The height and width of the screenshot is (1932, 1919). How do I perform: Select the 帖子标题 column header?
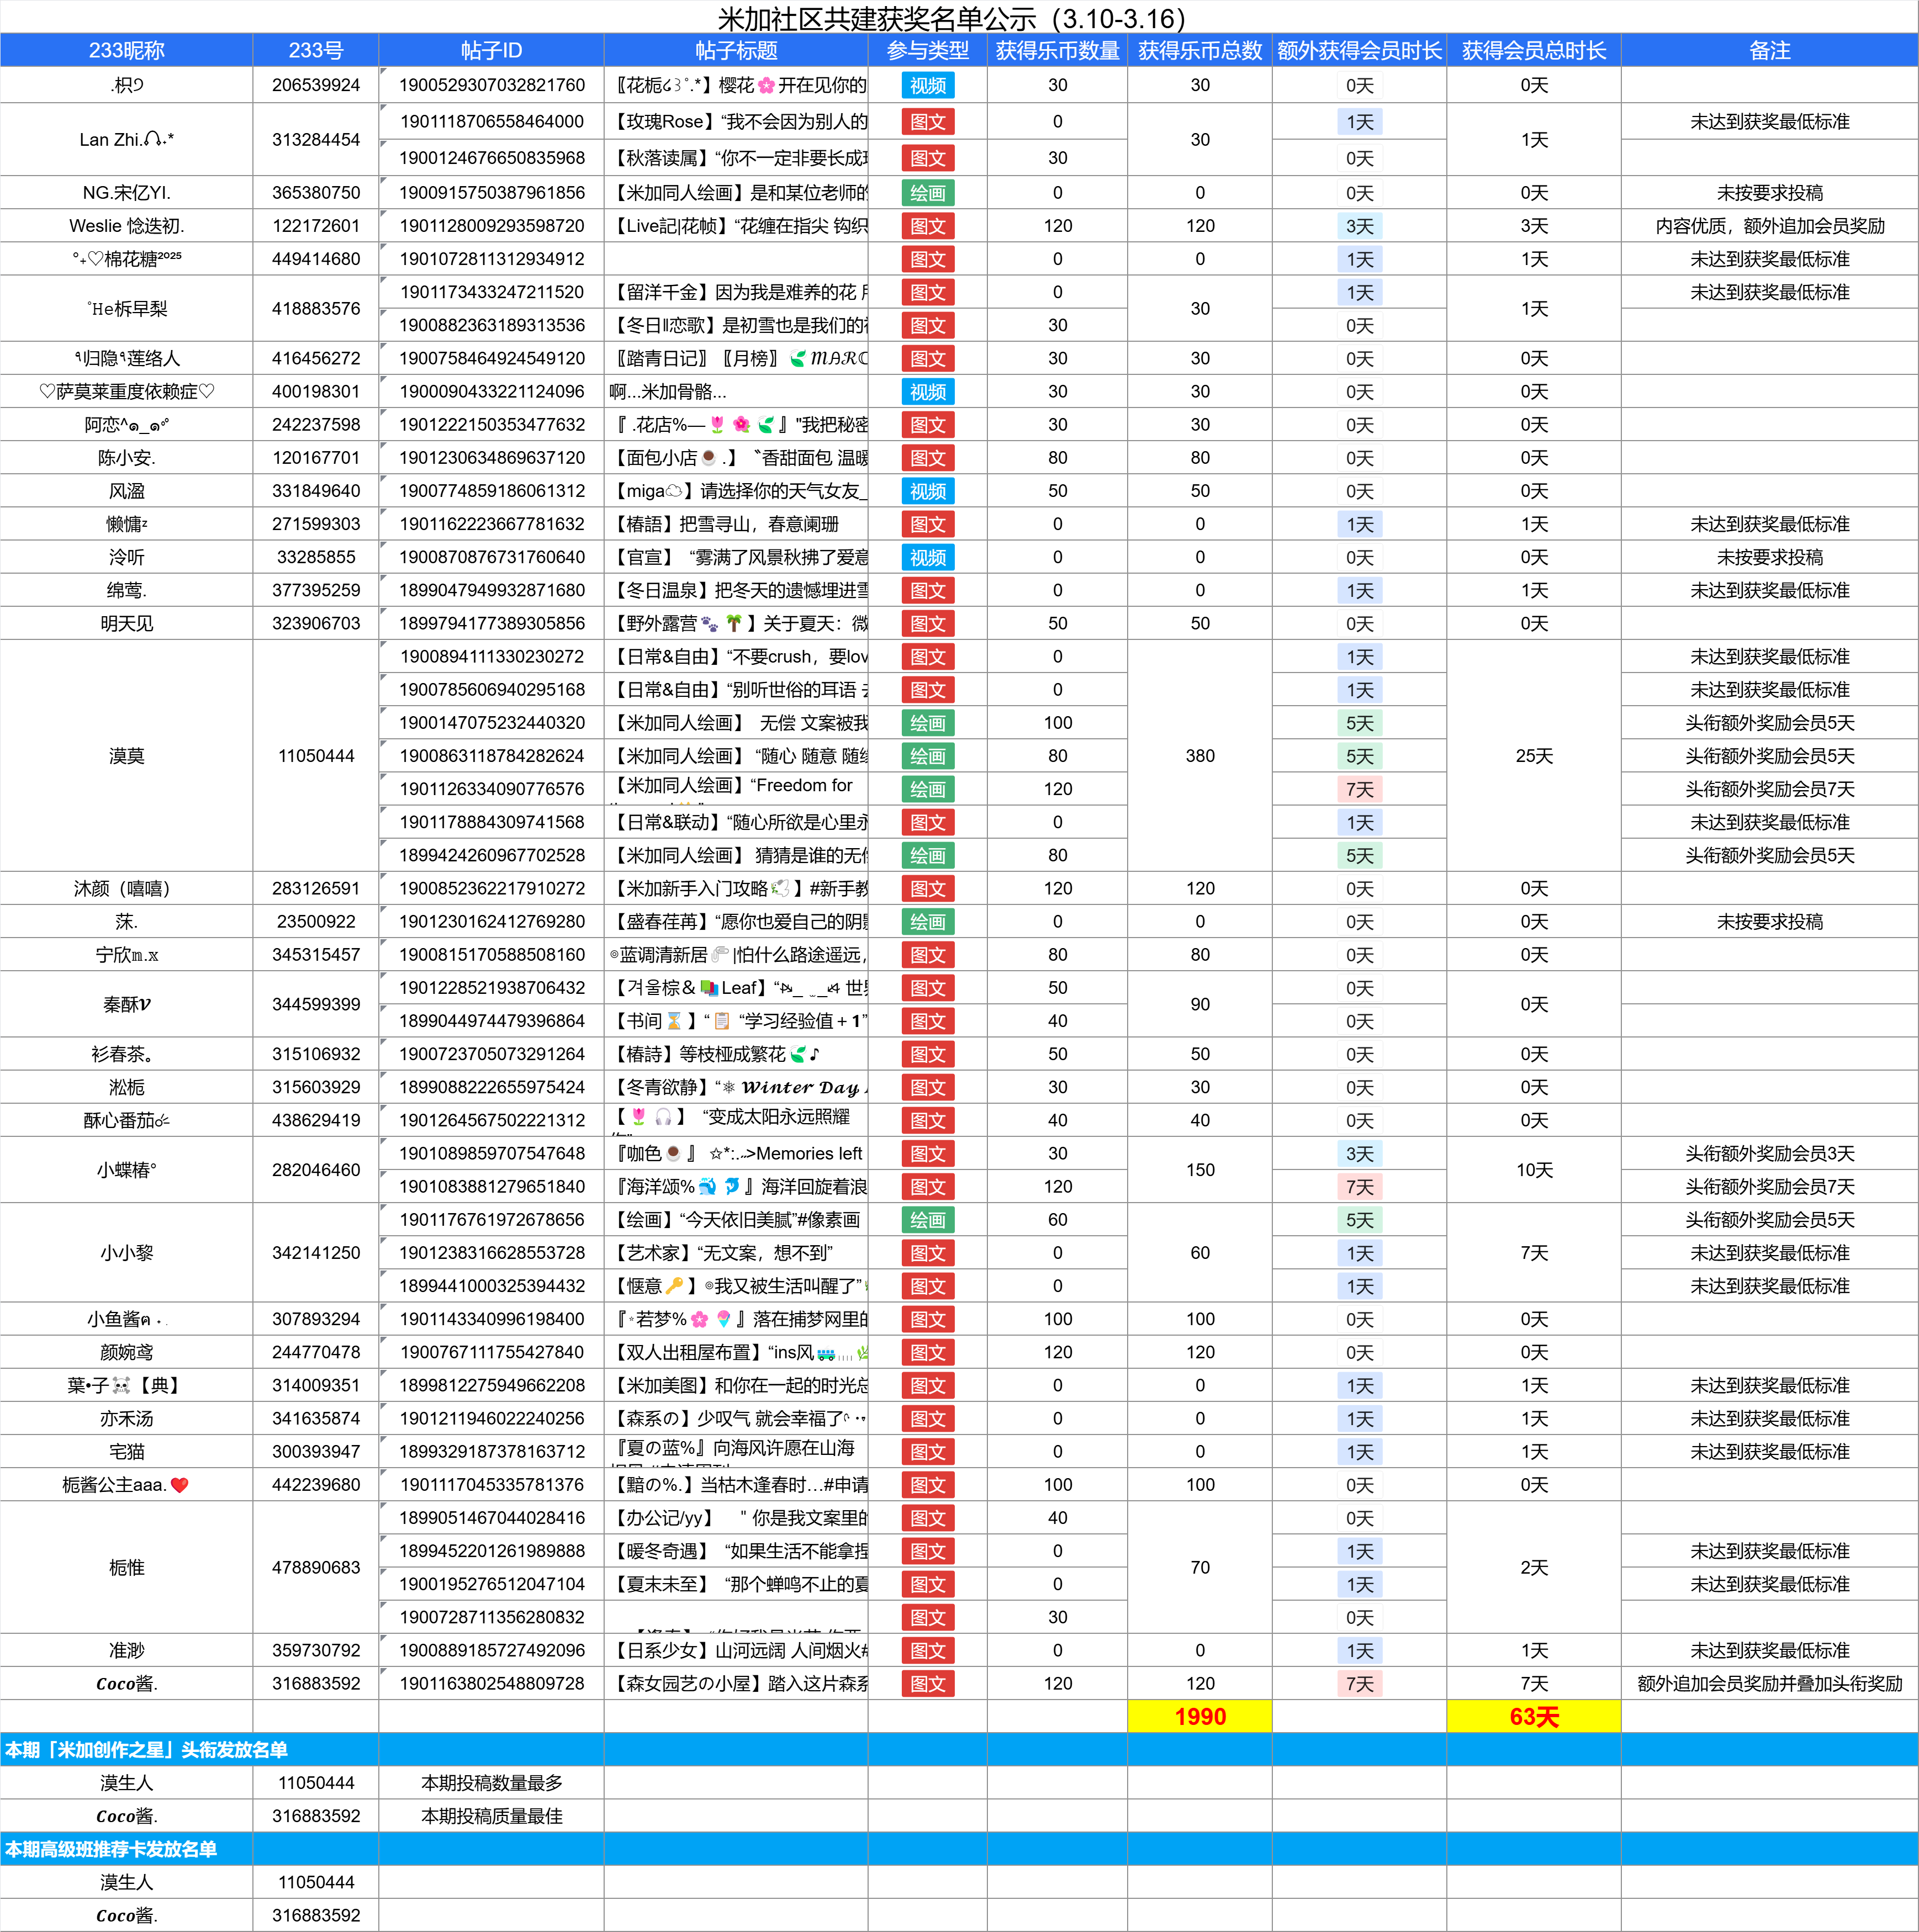(x=735, y=50)
